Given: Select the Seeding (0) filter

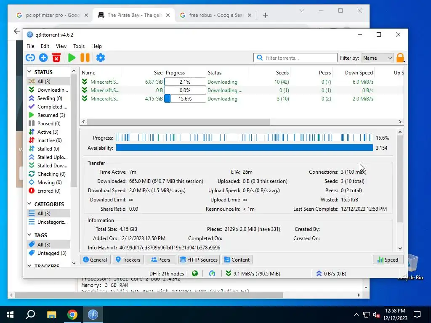Looking at the screenshot, I should pos(49,98).
